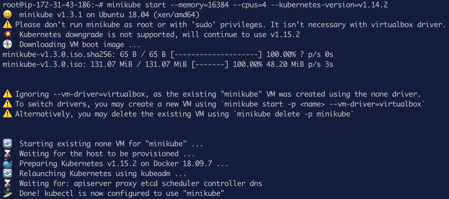Click the sha256 download progress bar
The width and height of the screenshot is (449, 199).
[x=216, y=54]
